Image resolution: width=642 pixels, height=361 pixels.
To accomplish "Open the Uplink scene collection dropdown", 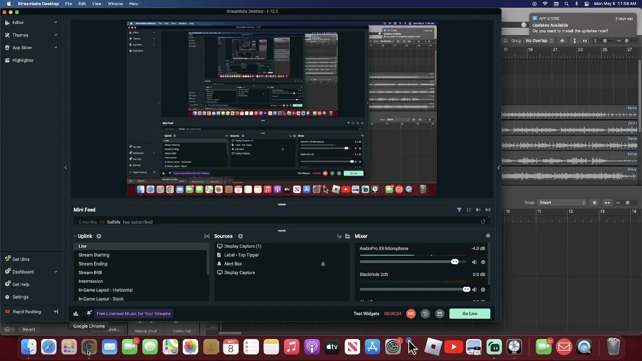I will pos(83,236).
